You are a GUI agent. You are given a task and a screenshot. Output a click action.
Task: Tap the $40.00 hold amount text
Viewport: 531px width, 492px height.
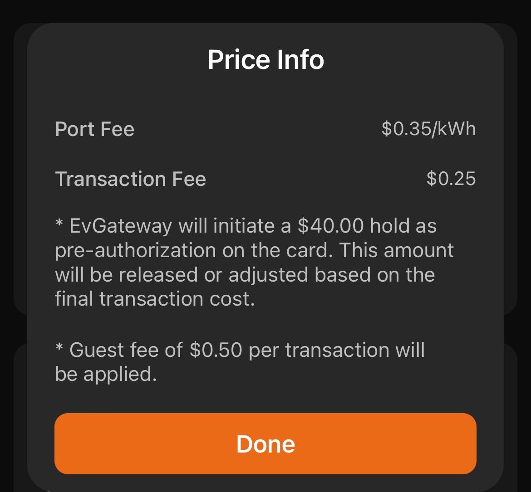tap(330, 226)
